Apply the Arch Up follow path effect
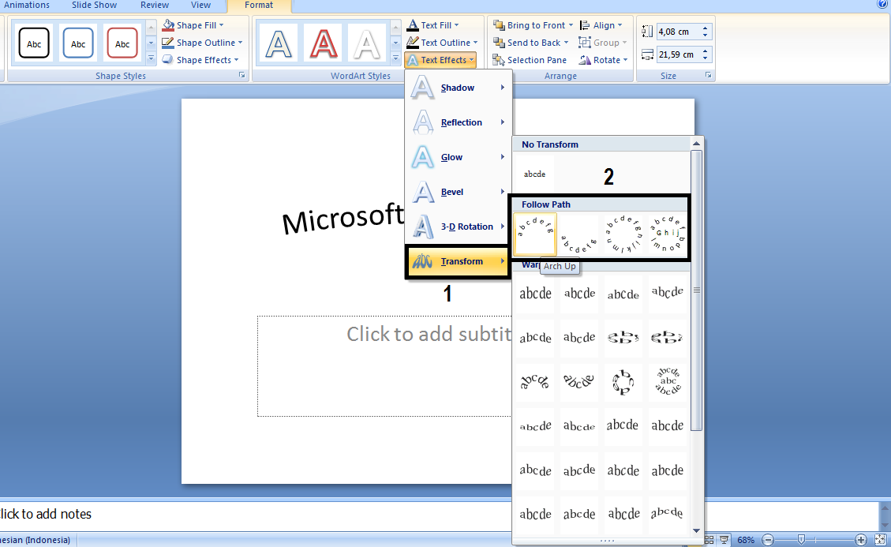891x547 pixels. click(535, 234)
